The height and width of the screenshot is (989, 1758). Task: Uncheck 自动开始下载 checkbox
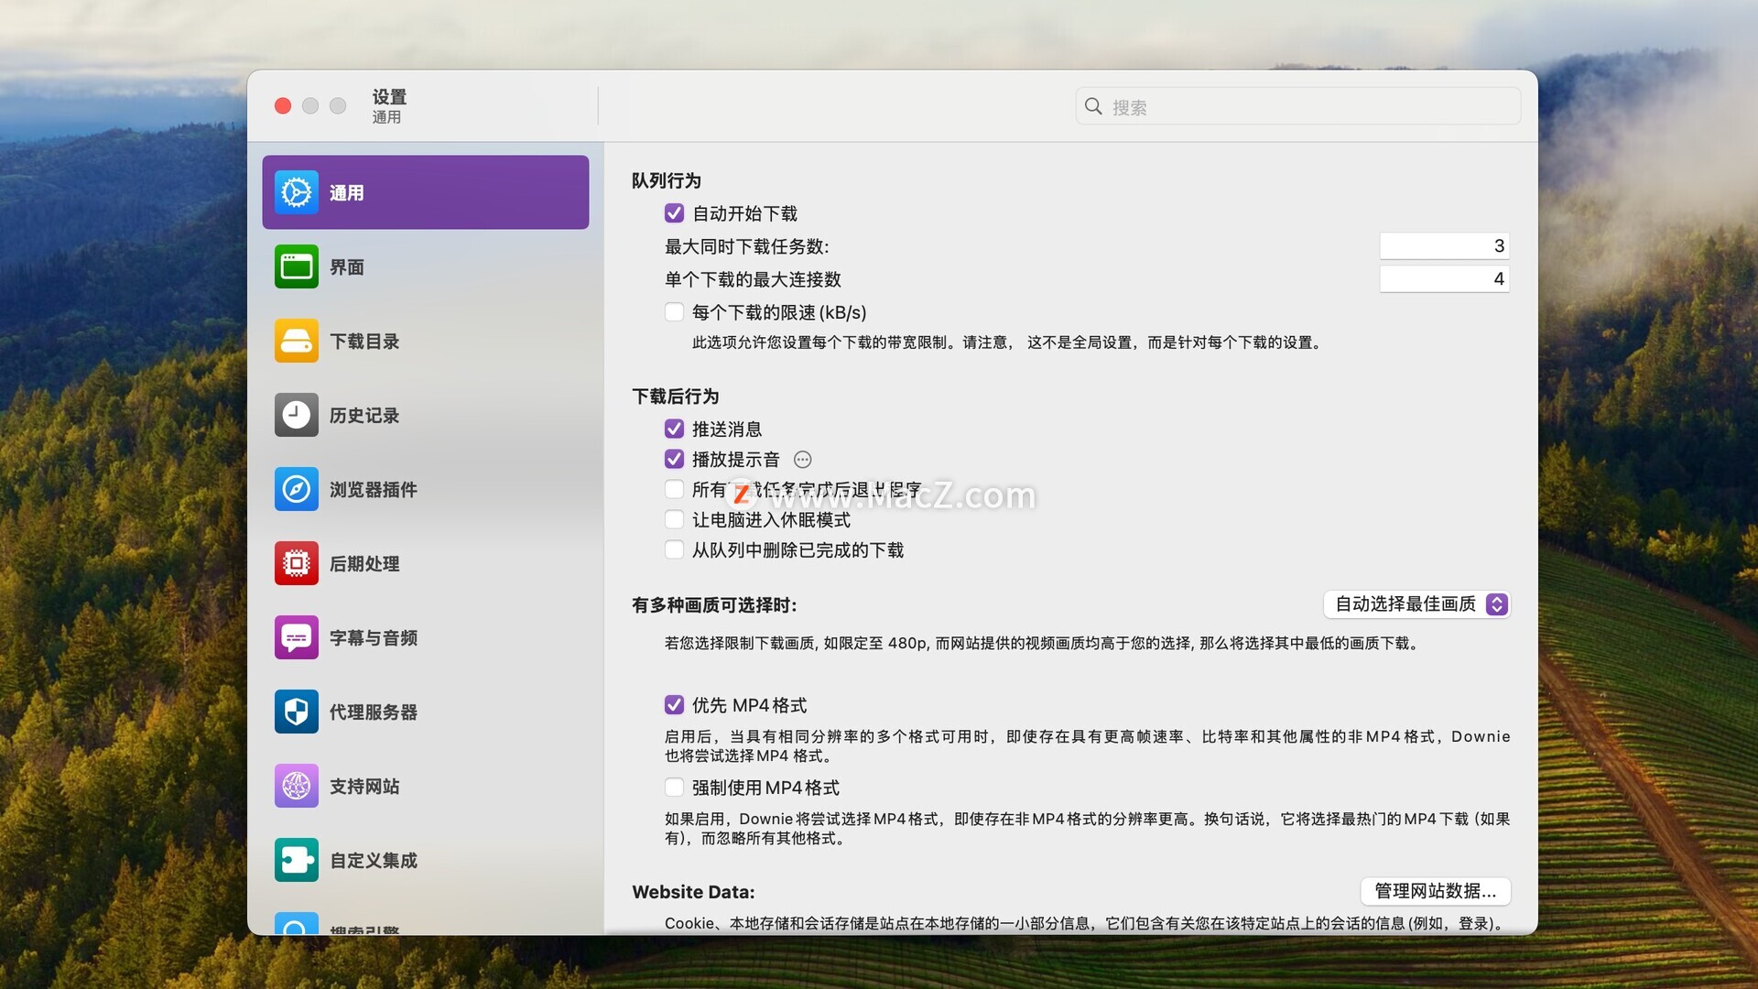674,213
